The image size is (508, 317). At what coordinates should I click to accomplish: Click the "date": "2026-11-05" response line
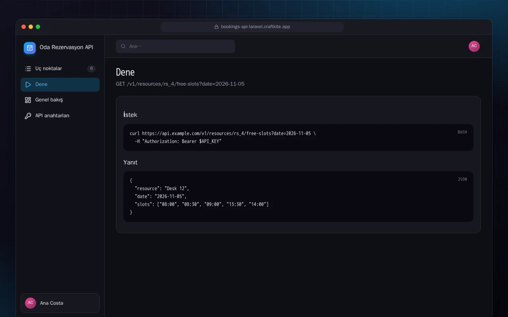tap(161, 197)
